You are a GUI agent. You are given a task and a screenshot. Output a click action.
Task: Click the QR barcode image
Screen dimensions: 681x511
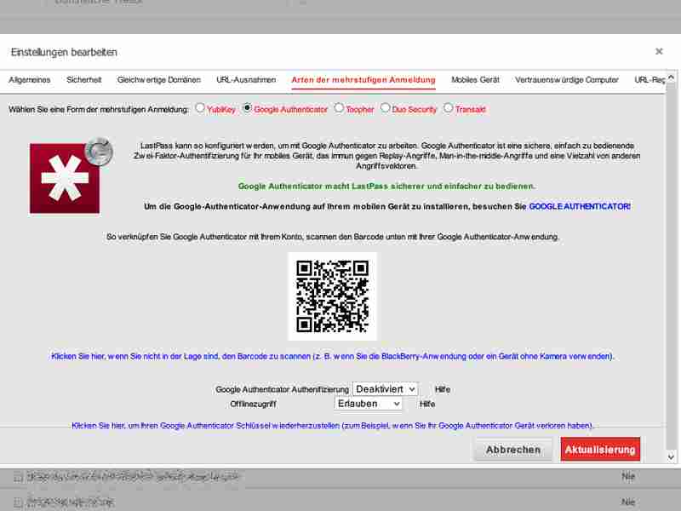(332, 296)
